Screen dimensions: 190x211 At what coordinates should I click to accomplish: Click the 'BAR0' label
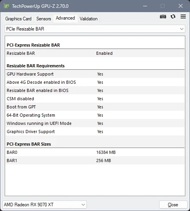[12, 152]
